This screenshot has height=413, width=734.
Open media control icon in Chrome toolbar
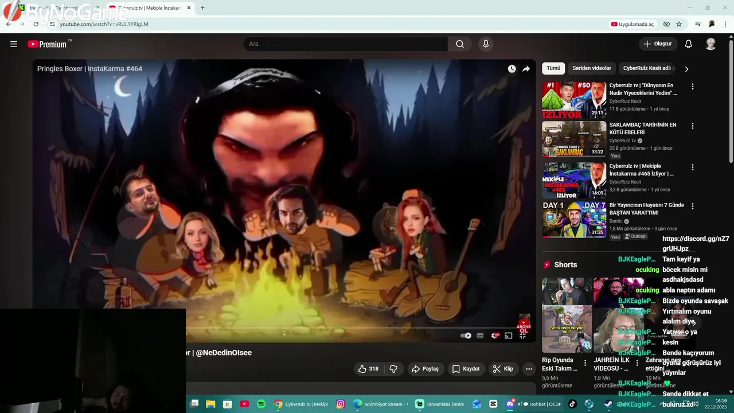point(698,24)
